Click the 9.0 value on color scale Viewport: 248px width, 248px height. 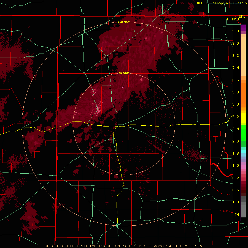click(236, 43)
